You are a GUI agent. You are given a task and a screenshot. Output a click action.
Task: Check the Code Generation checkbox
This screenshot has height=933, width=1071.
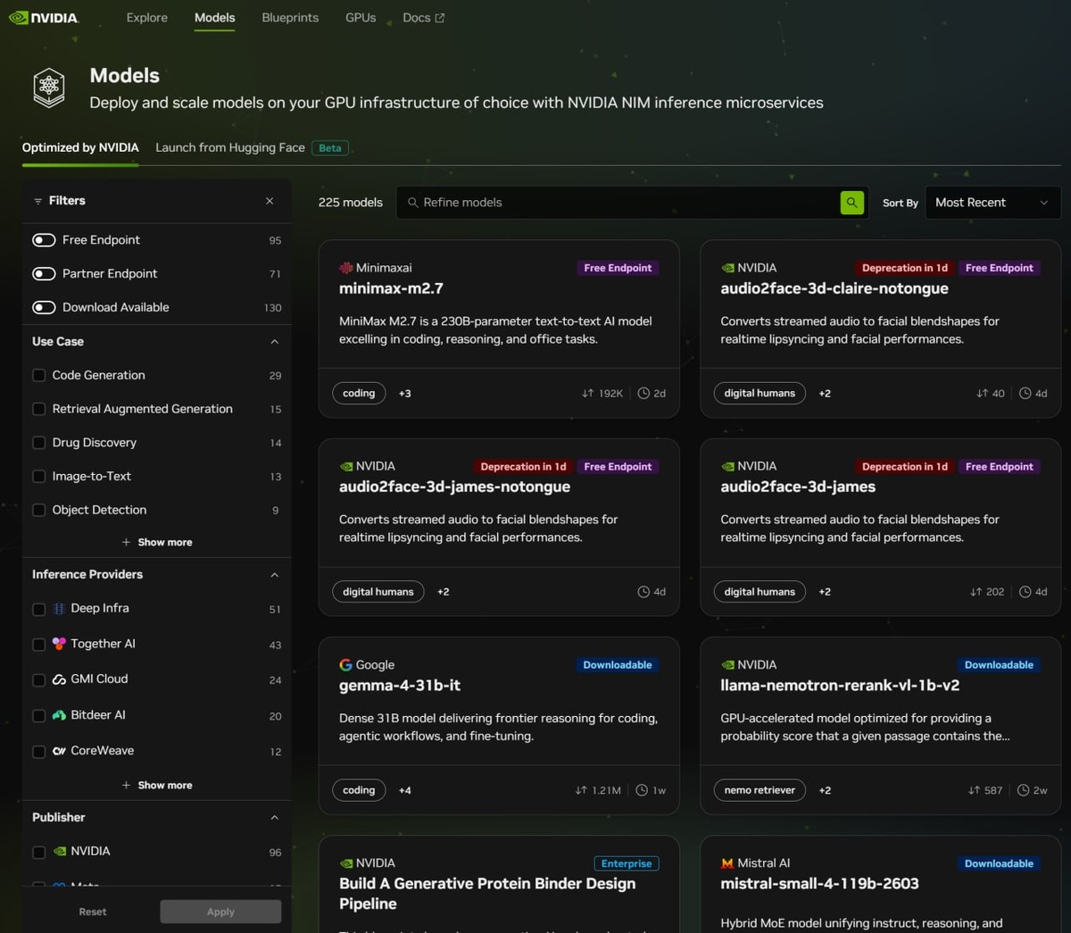(x=39, y=376)
